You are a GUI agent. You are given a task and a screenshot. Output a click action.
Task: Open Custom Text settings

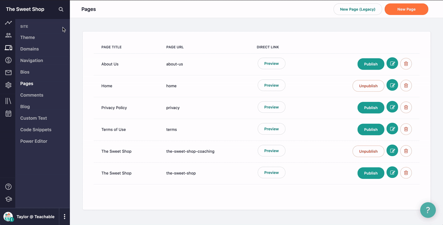(34, 118)
